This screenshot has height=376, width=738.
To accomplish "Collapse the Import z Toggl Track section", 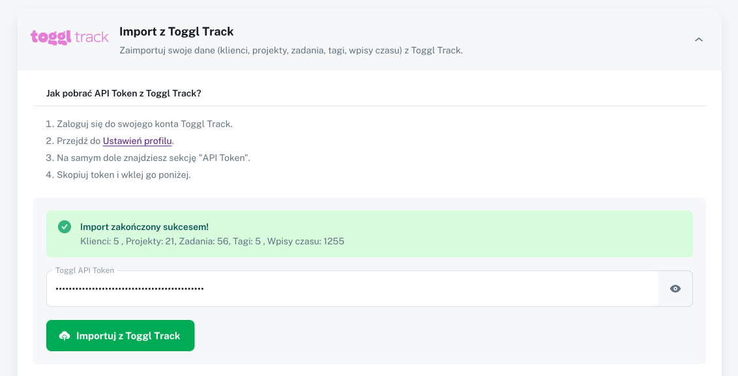I will pos(699,39).
